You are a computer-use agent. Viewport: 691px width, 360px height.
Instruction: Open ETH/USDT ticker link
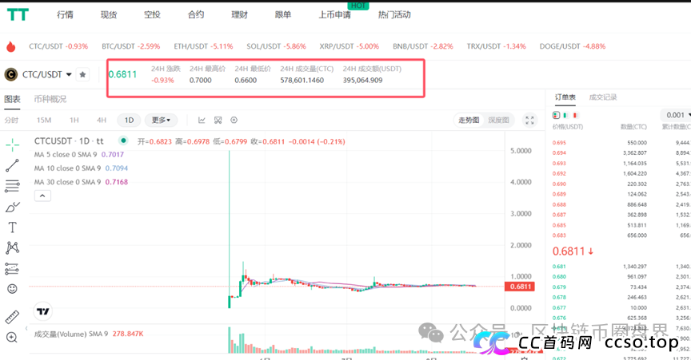(x=203, y=46)
